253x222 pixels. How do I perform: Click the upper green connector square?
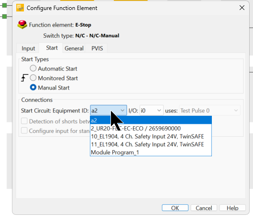click(x=4, y=5)
